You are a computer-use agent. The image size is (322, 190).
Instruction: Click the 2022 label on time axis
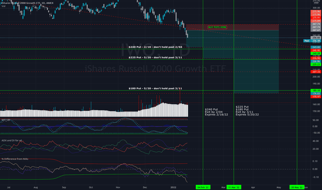(x=173, y=187)
